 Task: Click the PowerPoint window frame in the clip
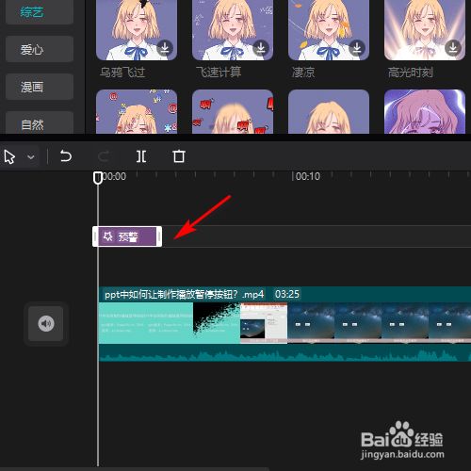coord(264,323)
